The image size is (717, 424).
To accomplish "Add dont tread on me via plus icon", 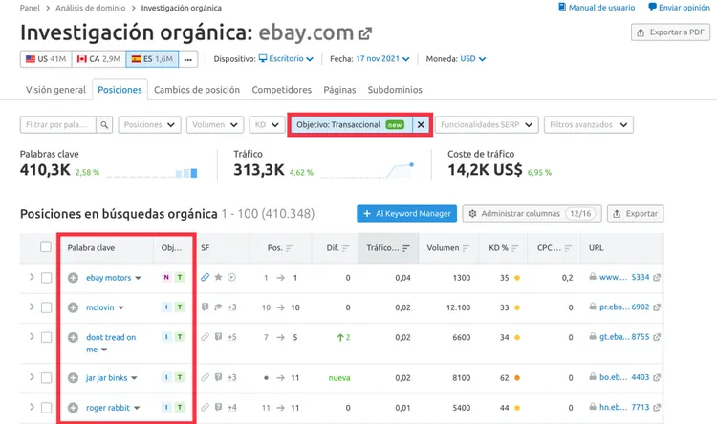I will (74, 338).
